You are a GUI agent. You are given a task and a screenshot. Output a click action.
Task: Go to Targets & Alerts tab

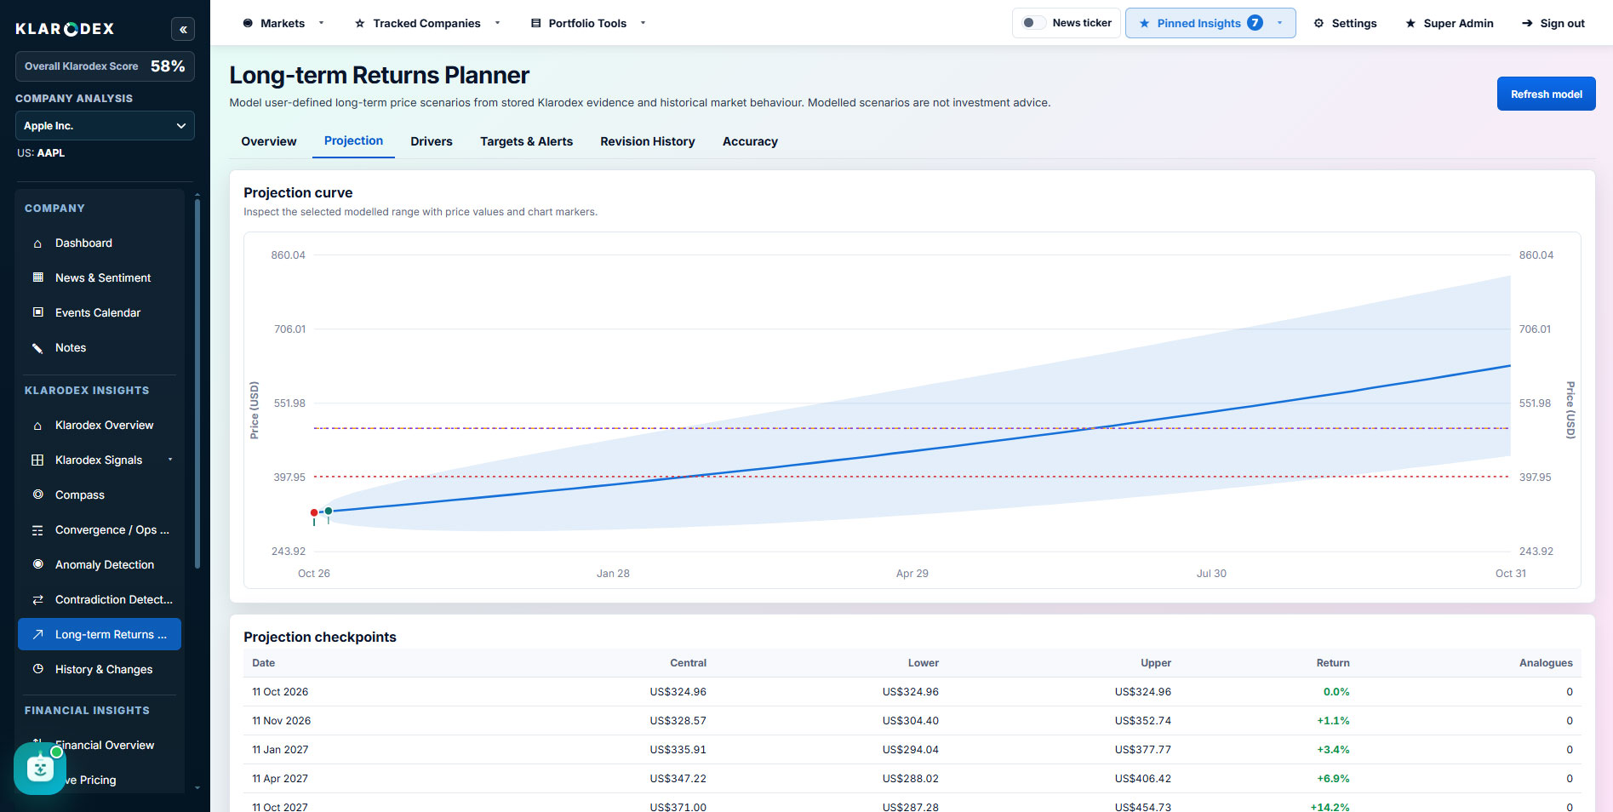click(526, 141)
